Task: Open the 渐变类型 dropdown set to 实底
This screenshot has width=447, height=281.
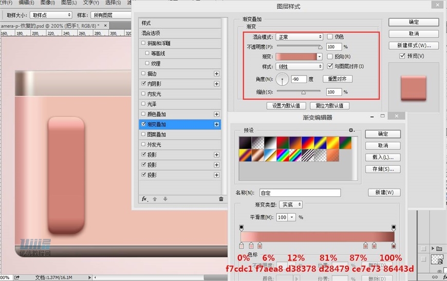Action: point(291,204)
